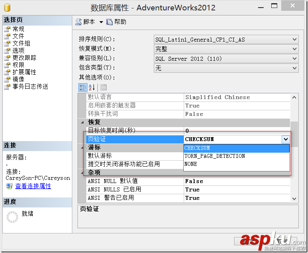
Task: Select the 目标恢复时间(秒) property row
Action: coord(188,131)
